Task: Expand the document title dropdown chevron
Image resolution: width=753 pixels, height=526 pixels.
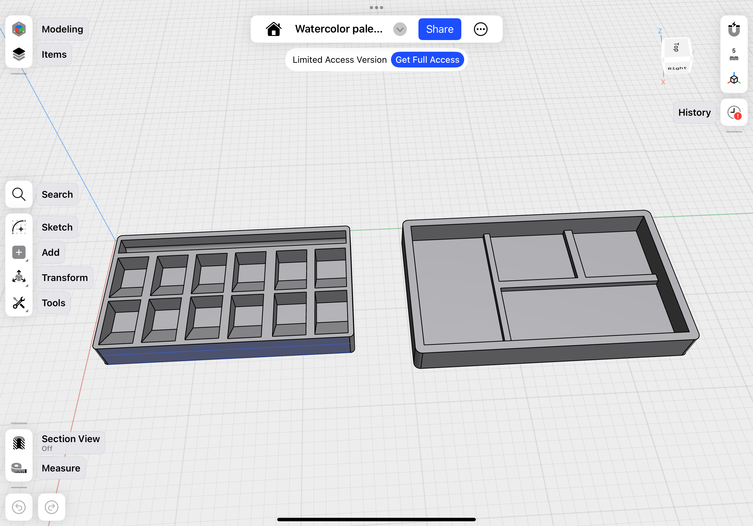Action: 400,29
